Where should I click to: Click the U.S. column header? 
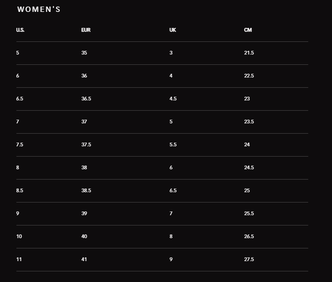[x=20, y=30]
